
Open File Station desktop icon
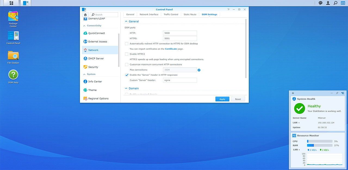[x=13, y=56]
